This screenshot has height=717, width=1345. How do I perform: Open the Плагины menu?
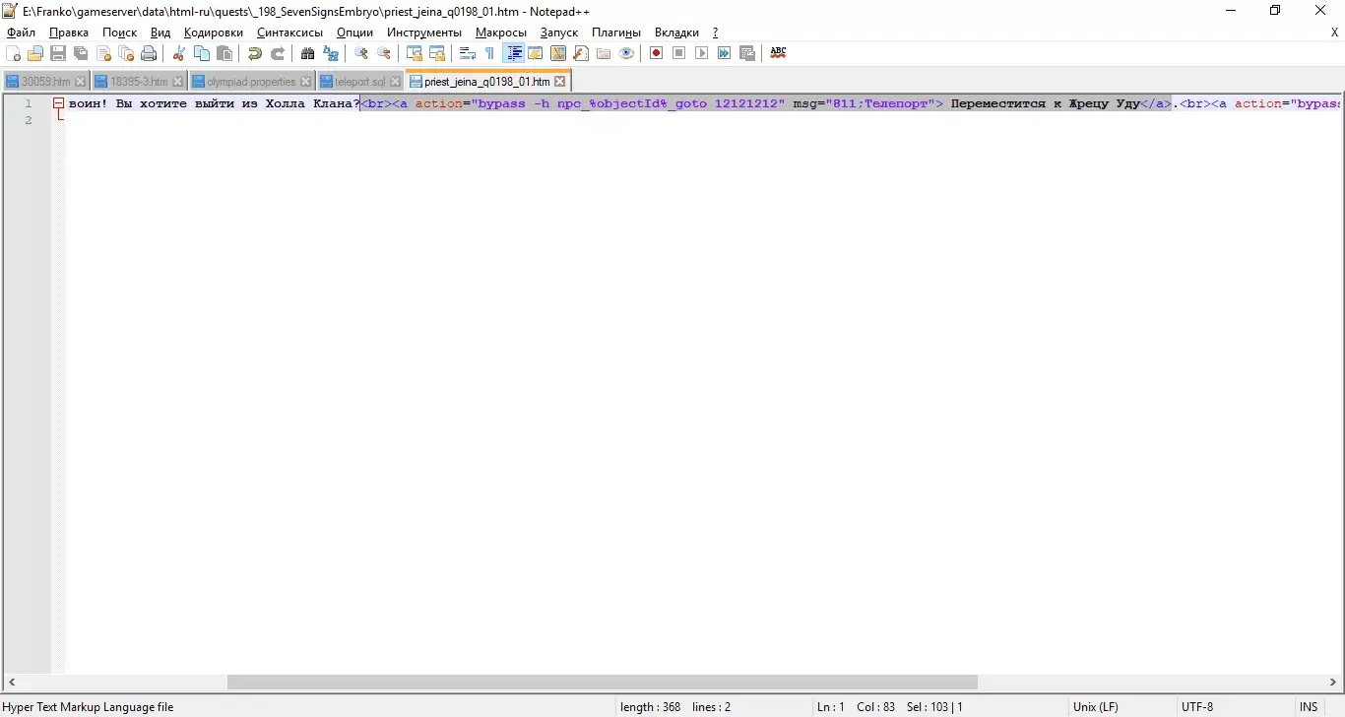(x=616, y=33)
